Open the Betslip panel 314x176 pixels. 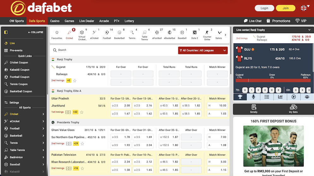[x=254, y=109]
